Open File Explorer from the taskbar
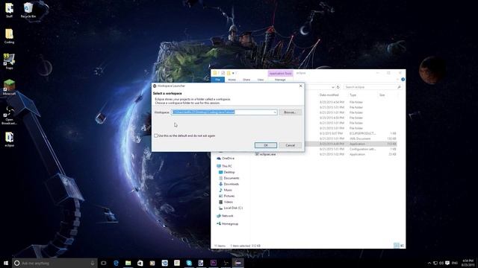This screenshot has width=478, height=268. [x=128, y=263]
